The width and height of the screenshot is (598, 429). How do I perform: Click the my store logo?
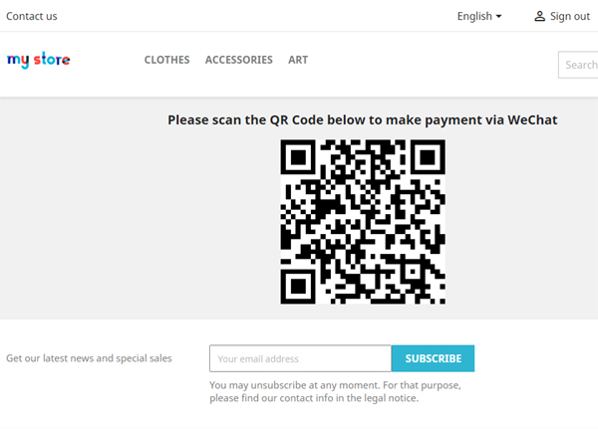pyautogui.click(x=38, y=60)
